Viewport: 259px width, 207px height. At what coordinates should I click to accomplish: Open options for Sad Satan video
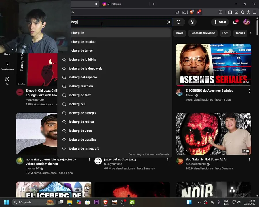pos(249,160)
